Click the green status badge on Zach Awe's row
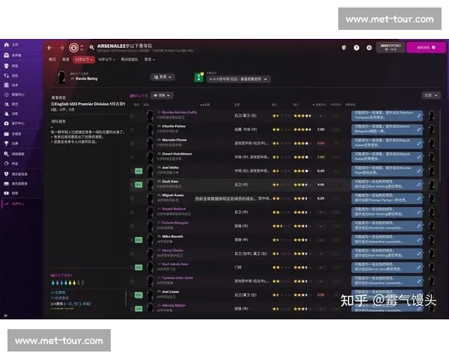 138,185
